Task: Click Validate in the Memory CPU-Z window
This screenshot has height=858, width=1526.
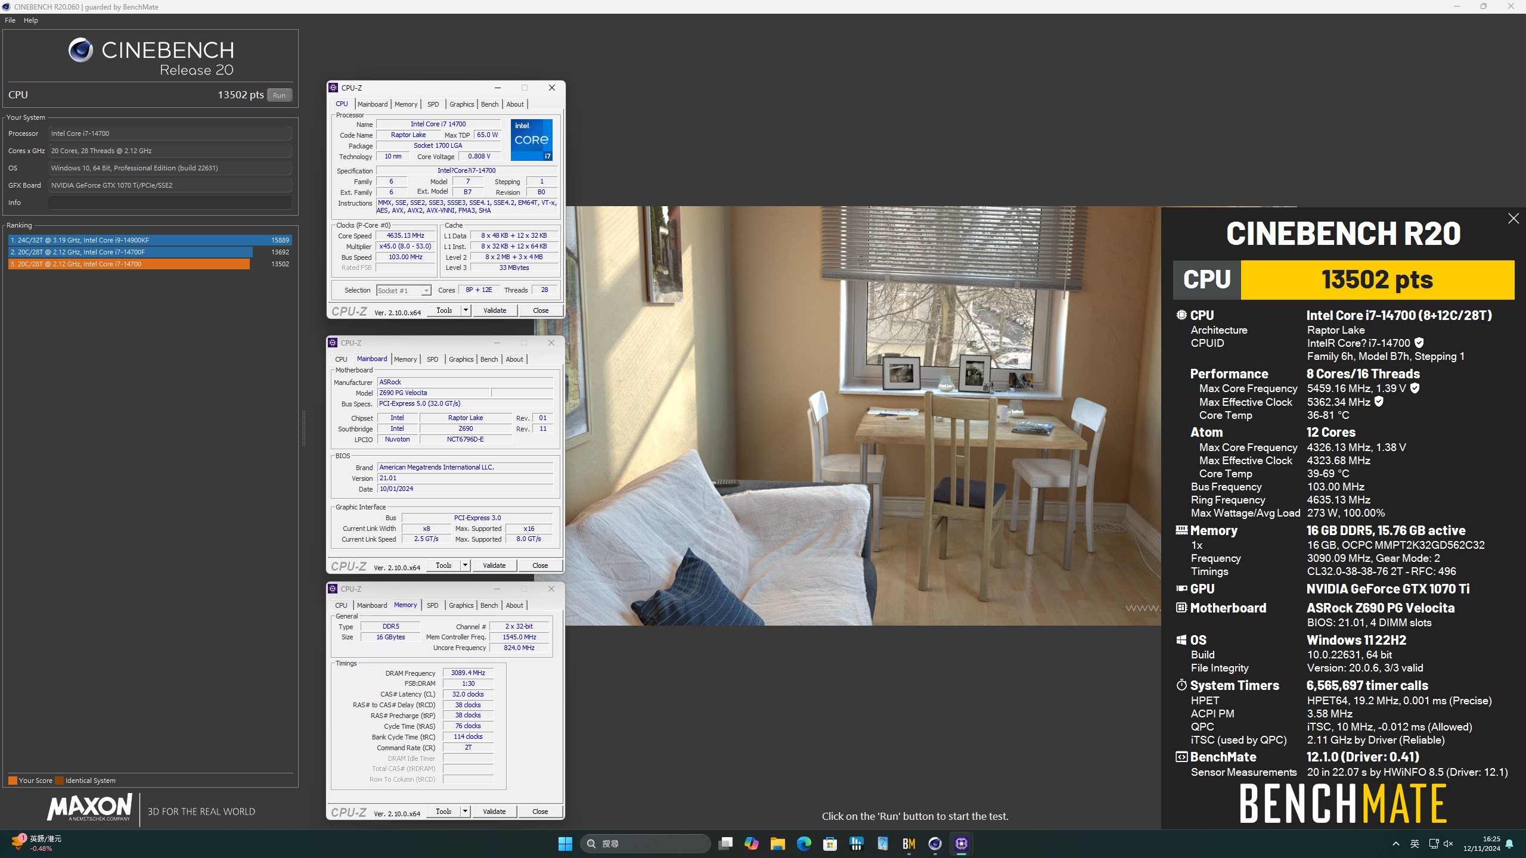Action: click(x=494, y=812)
